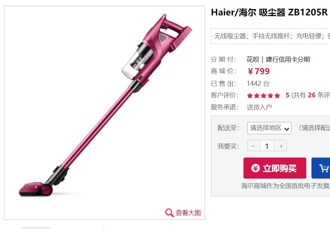Click the fifth red rating star
Viewport: 330px width, 229px height.
pyautogui.click(x=277, y=96)
